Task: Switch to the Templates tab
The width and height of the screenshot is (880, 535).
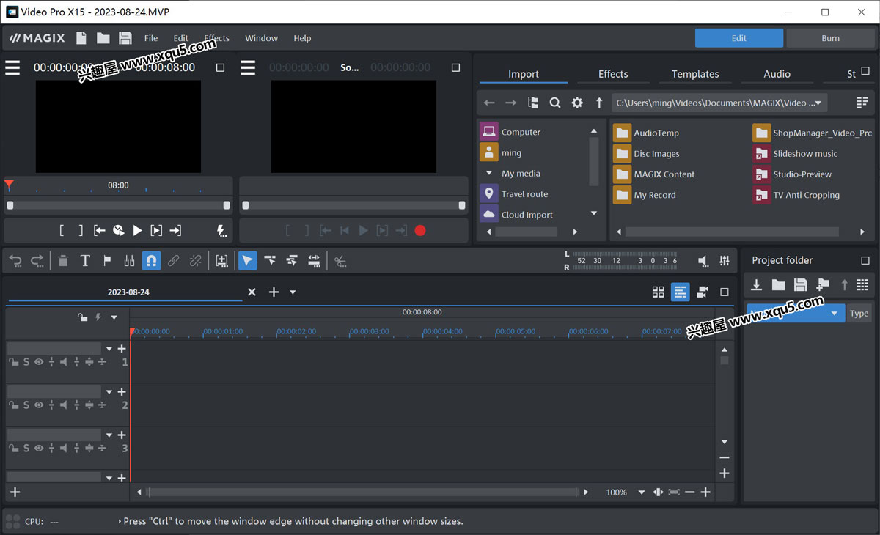Action: (695, 74)
